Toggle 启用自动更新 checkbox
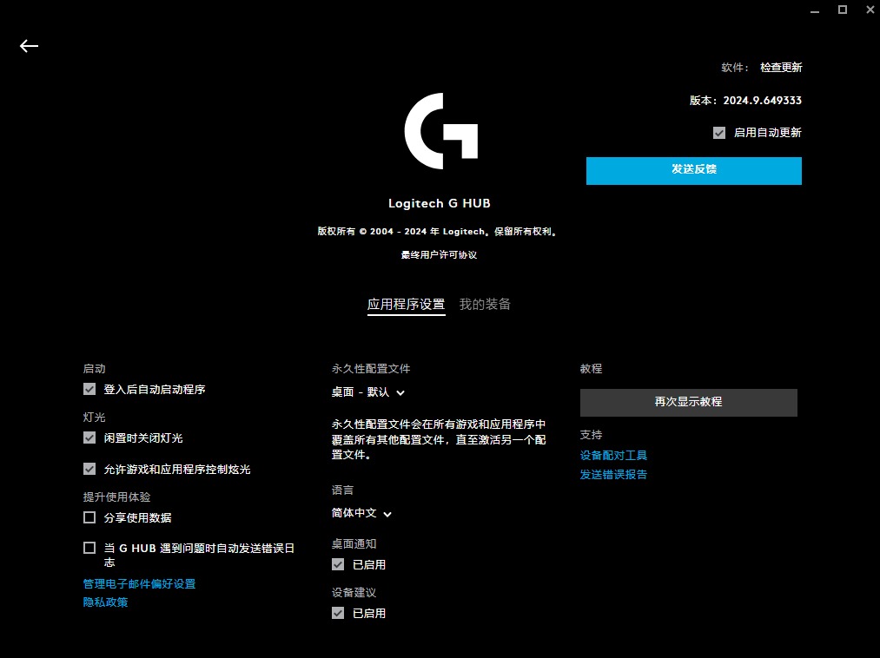Screen dimensions: 880x658 (x=718, y=132)
